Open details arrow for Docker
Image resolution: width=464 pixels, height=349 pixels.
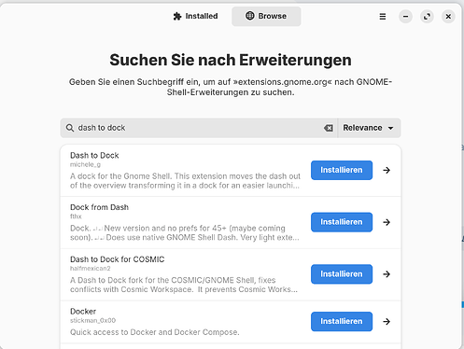(x=387, y=321)
